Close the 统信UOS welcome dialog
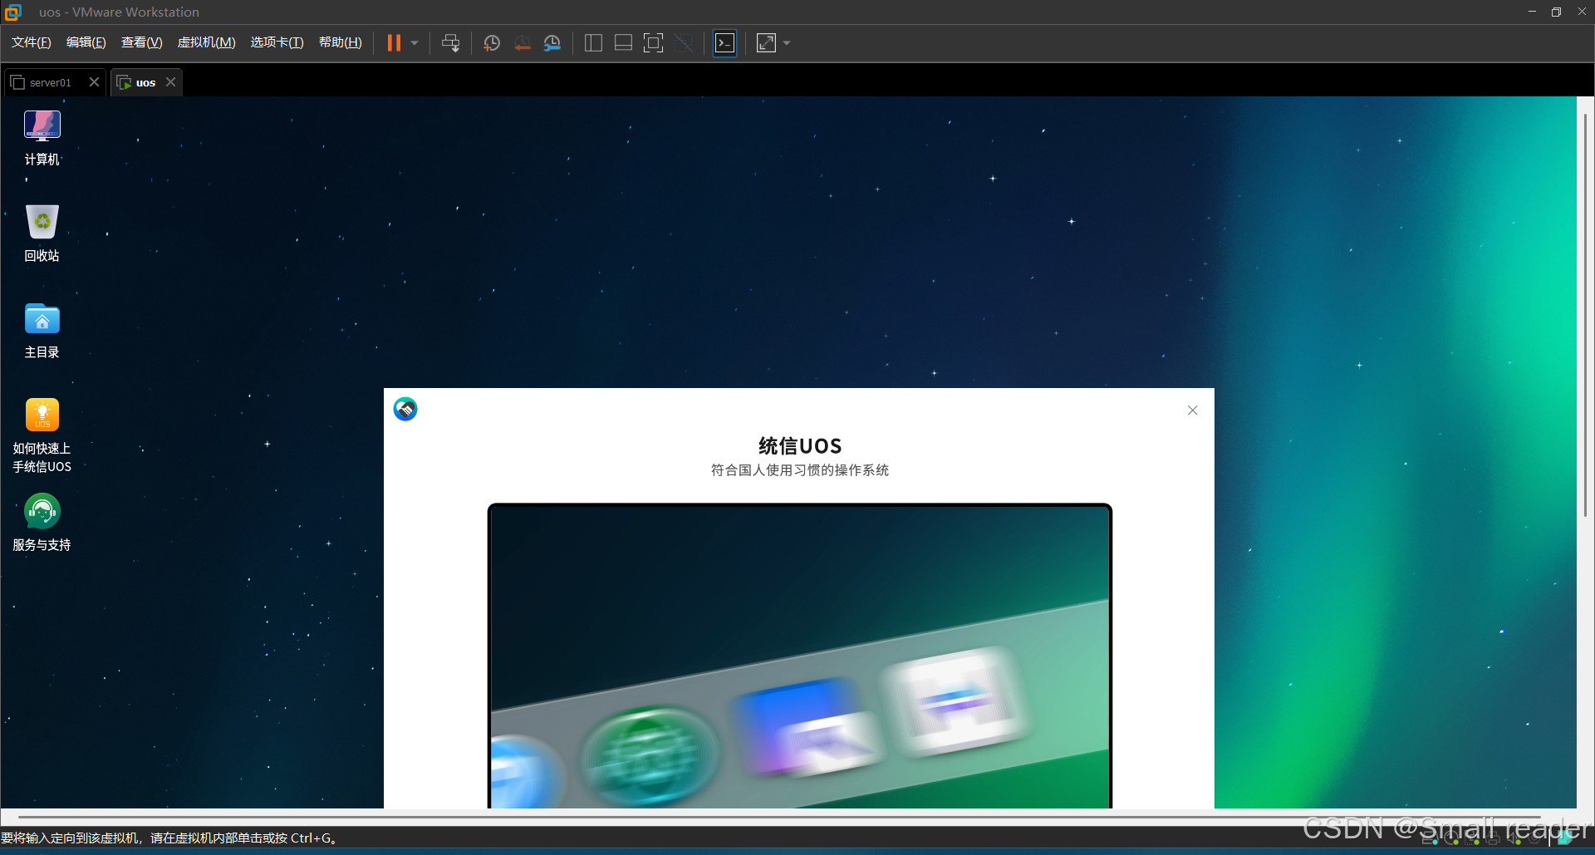 point(1192,410)
